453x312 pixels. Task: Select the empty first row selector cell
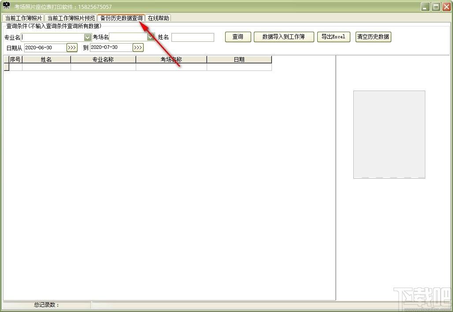coord(6,67)
